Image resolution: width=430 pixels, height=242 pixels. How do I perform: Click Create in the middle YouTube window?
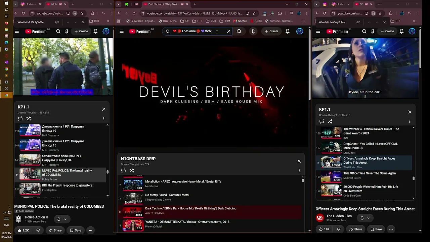point(271,31)
